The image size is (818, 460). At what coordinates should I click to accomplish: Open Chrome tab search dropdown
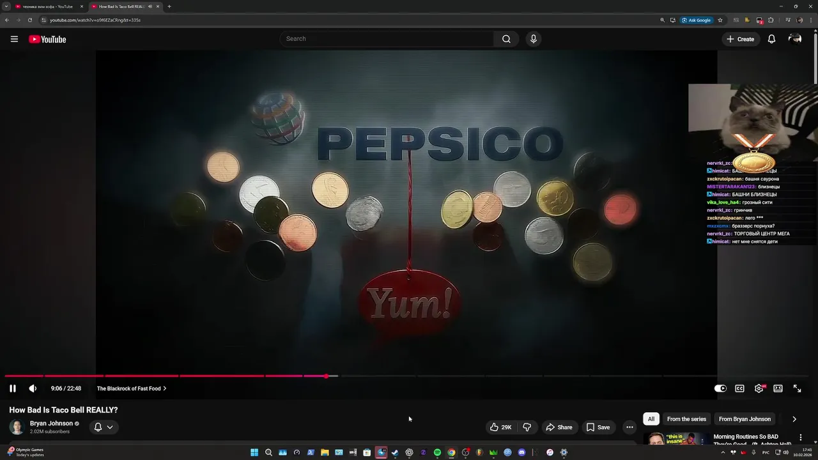click(x=6, y=6)
